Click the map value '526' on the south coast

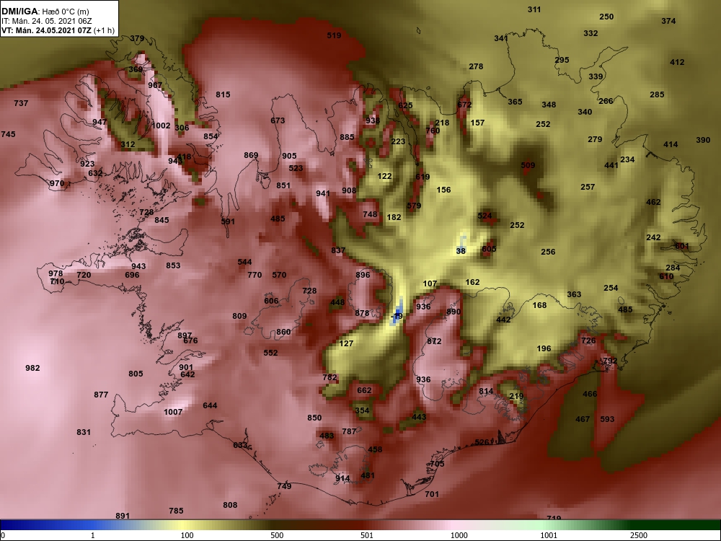(x=482, y=442)
